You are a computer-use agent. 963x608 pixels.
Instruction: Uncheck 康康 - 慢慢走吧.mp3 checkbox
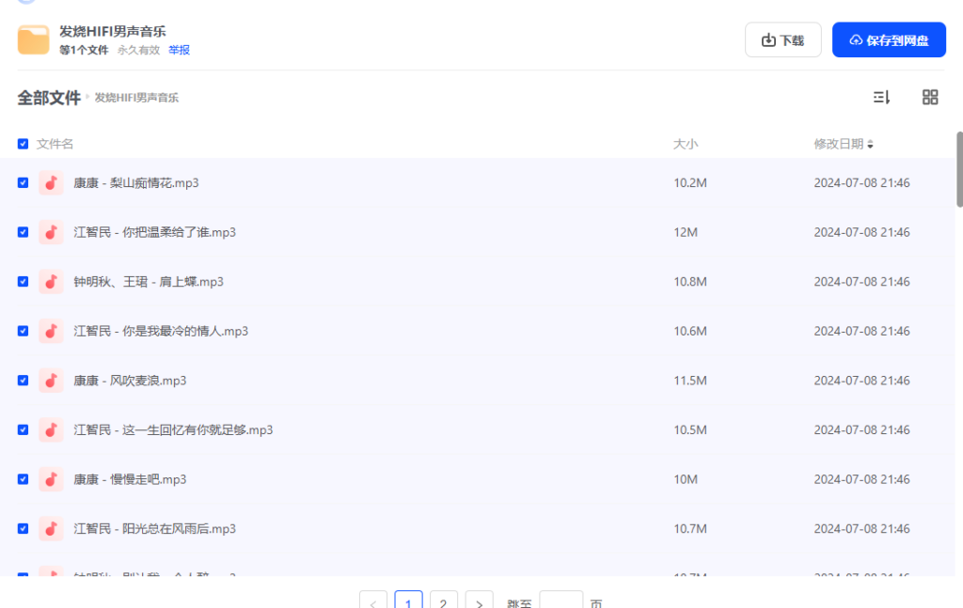coord(23,479)
